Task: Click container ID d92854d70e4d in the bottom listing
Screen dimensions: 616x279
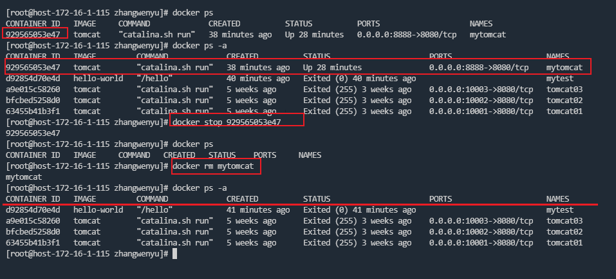Action: coord(33,209)
